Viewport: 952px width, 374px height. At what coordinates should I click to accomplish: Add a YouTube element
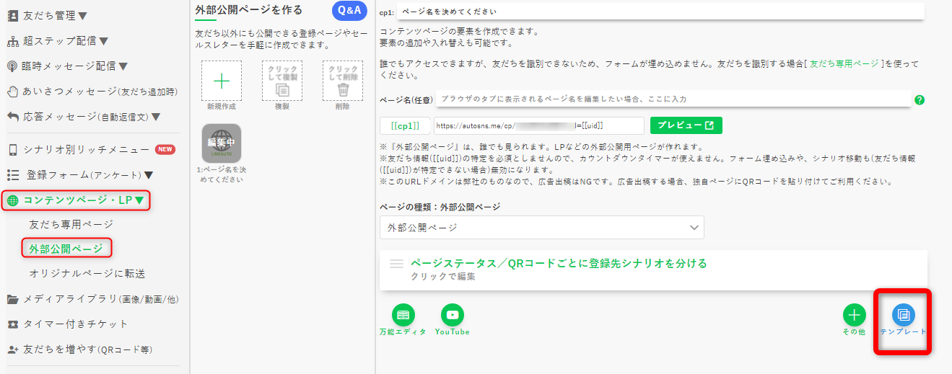point(453,315)
